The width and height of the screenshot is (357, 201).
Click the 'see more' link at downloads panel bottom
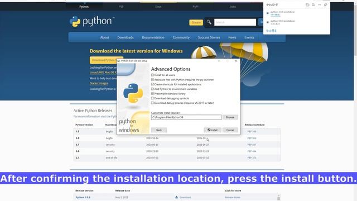pos(271,31)
